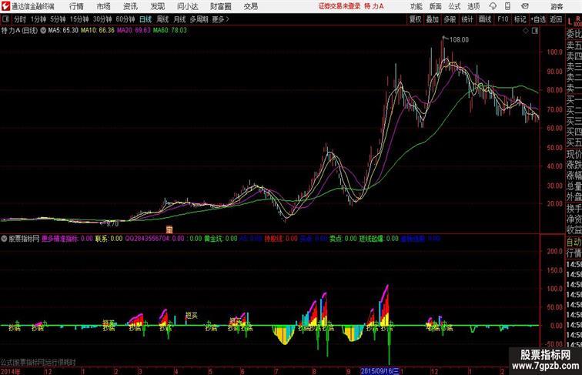
Task: Expand sub-chart indicator dropdown arrow
Action: coord(4,239)
